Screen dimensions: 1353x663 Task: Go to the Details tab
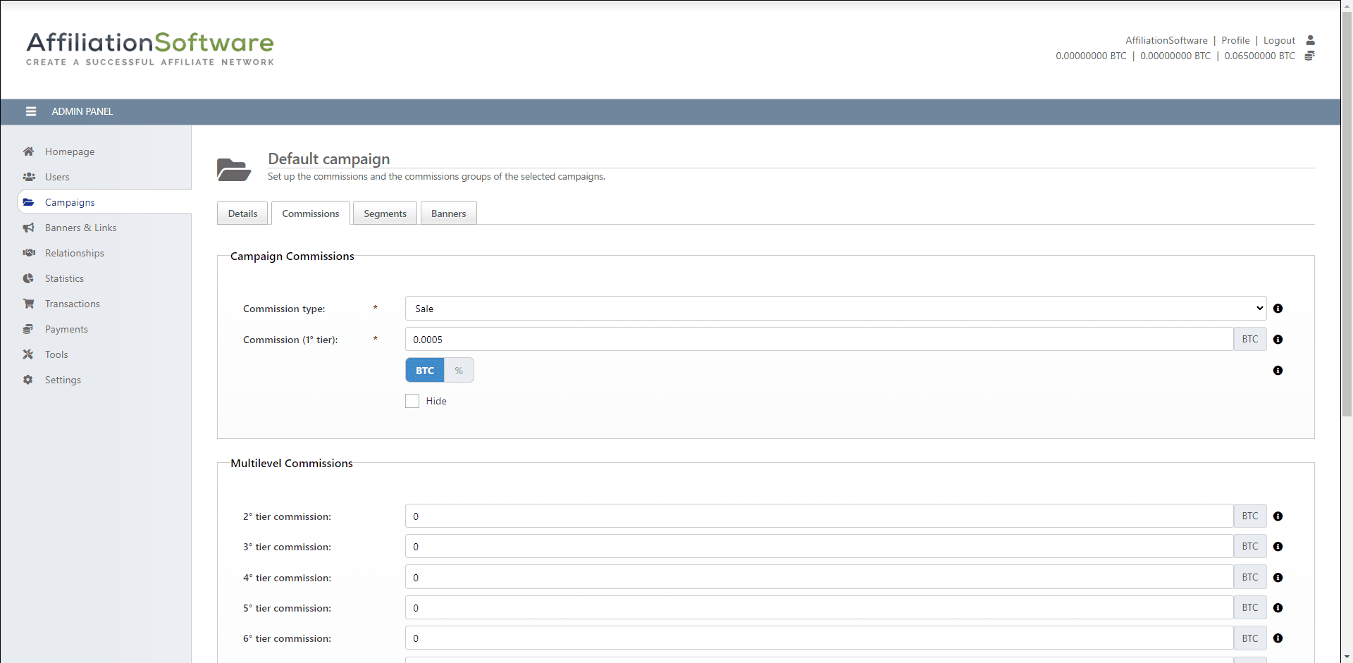point(242,213)
